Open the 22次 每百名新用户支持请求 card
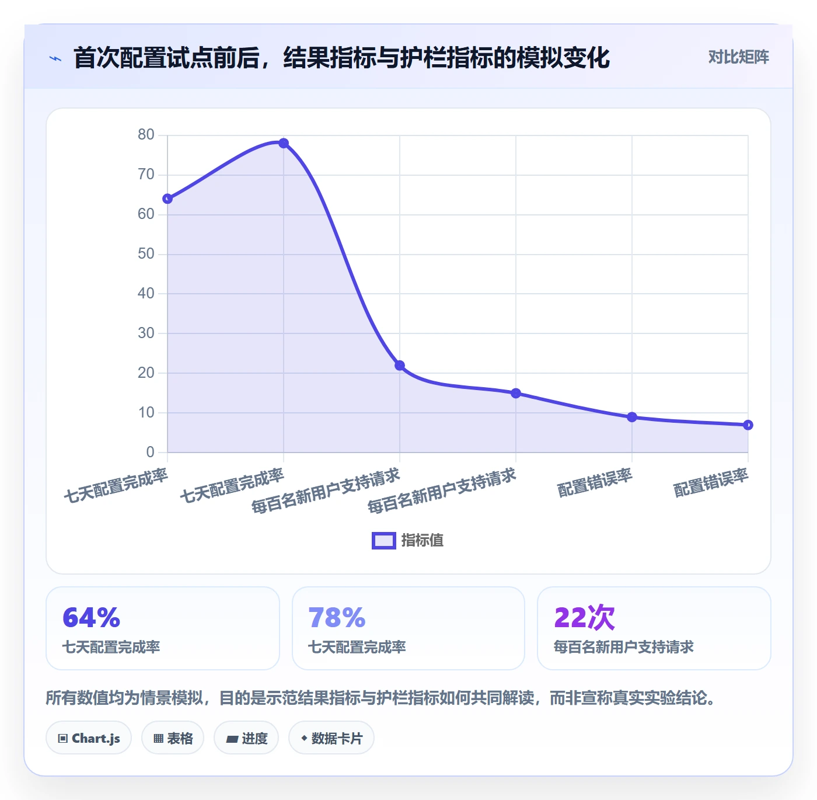Viewport: 817px width, 800px height. tap(654, 628)
